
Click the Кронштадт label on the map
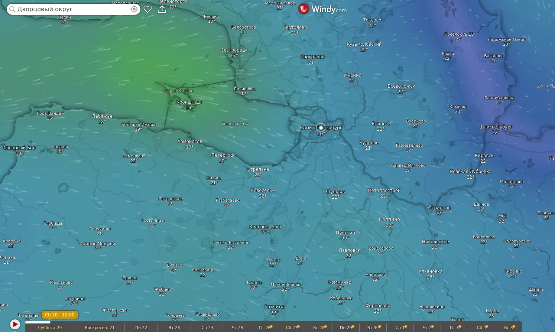point(189,102)
